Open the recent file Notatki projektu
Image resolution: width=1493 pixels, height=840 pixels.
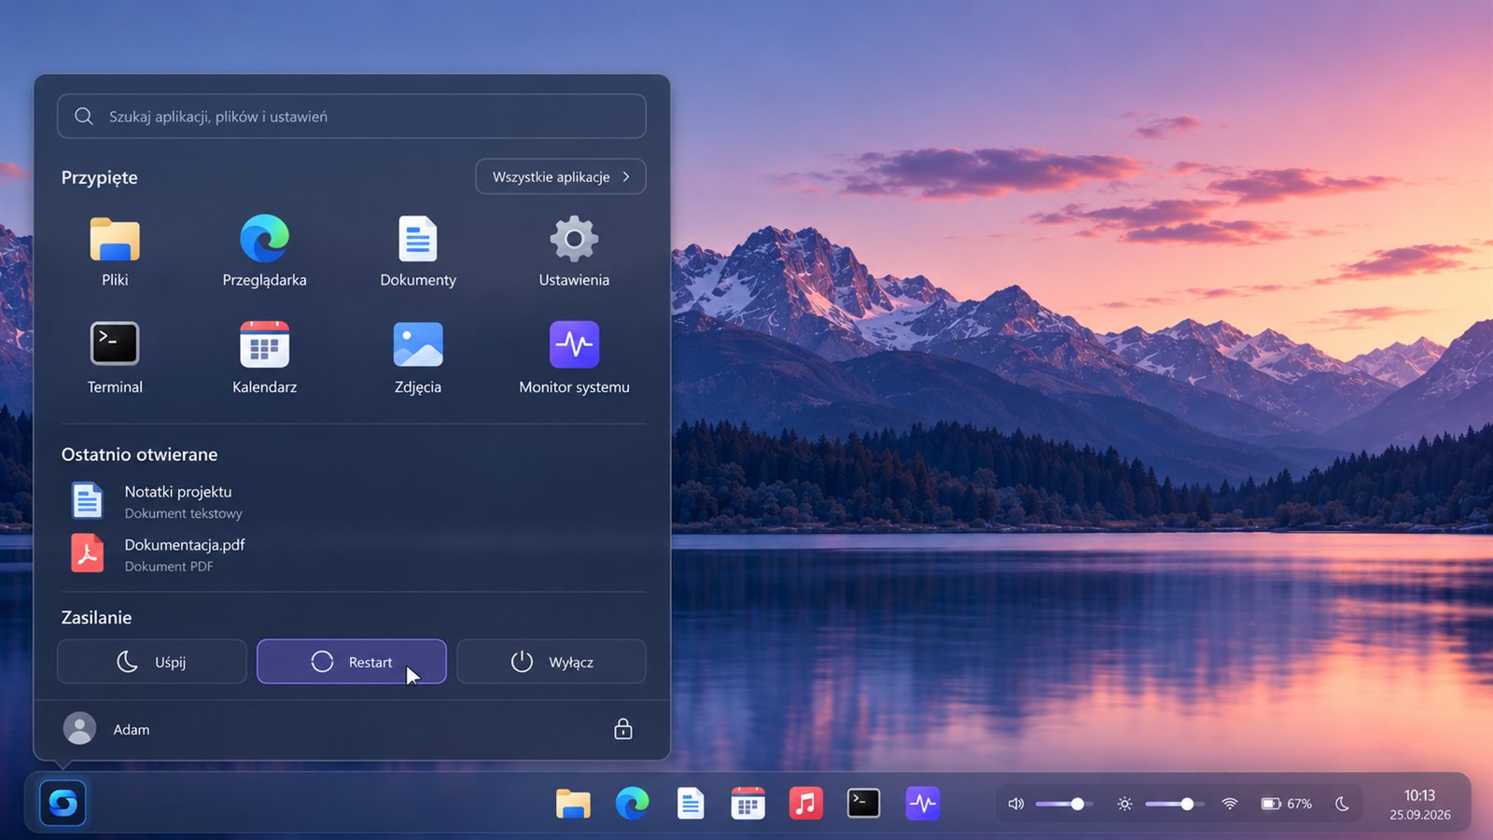coord(157,501)
